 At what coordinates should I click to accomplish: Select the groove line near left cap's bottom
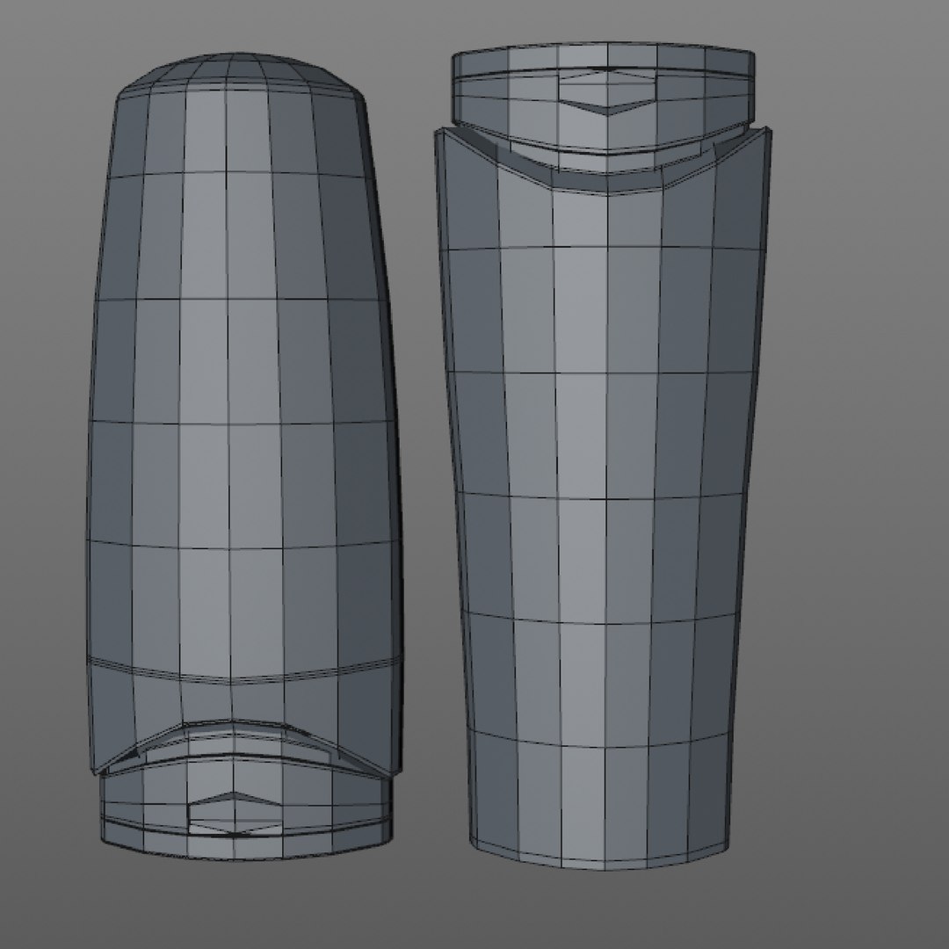[245, 830]
